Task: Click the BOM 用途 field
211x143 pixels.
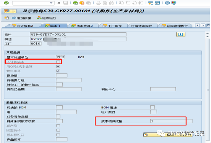Action: [153, 107]
